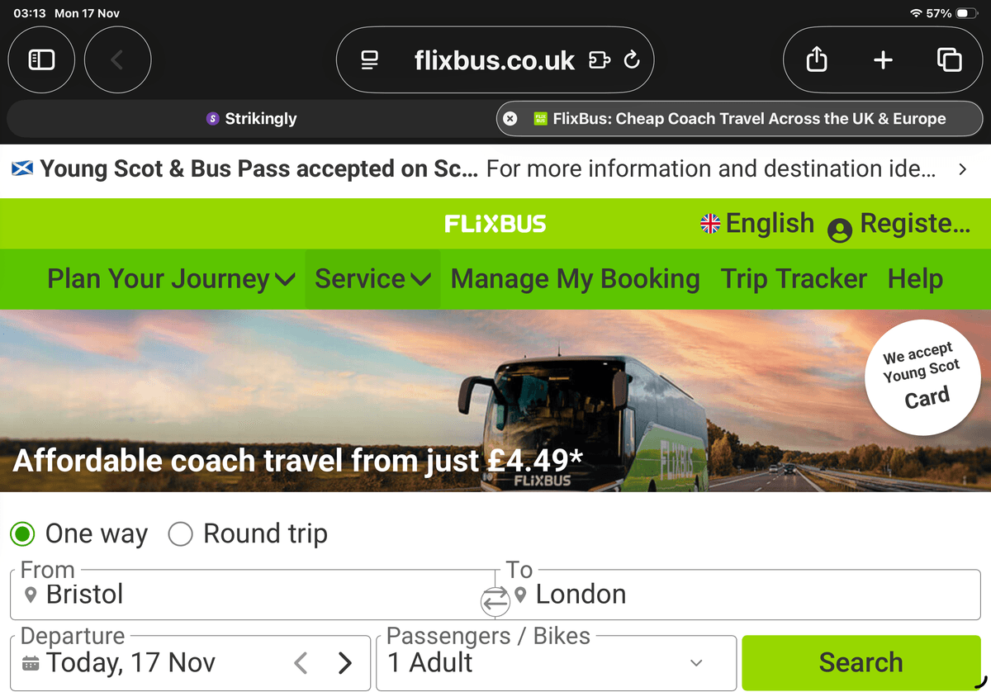Image resolution: width=991 pixels, height=692 pixels.
Task: Open the Safari sidebar panel
Action: [41, 59]
